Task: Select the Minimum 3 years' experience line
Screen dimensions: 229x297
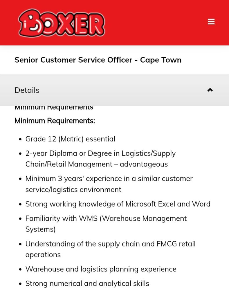Action: click(x=109, y=179)
